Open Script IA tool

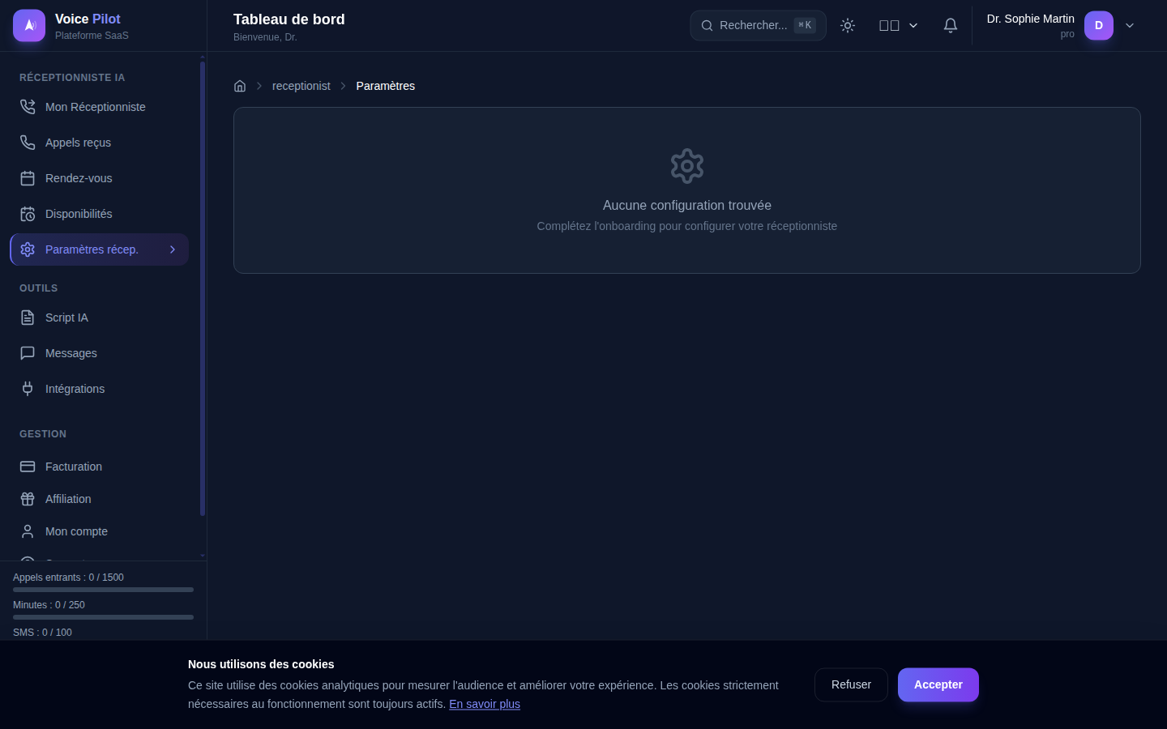coord(99,318)
